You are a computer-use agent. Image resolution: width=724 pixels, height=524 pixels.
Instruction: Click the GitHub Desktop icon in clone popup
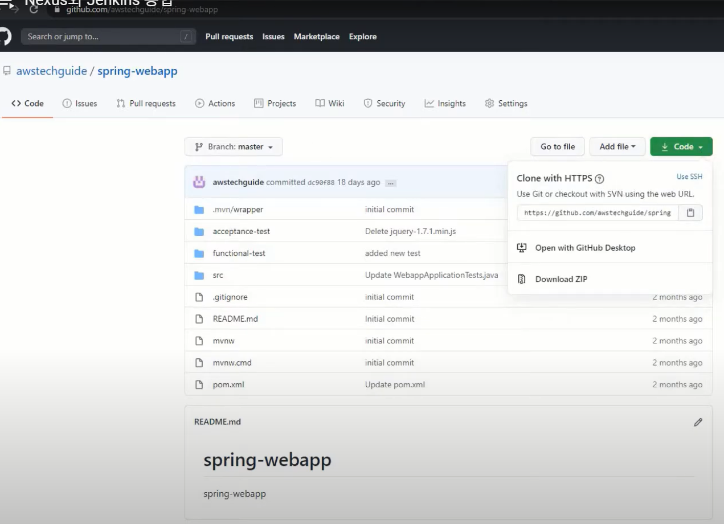521,248
